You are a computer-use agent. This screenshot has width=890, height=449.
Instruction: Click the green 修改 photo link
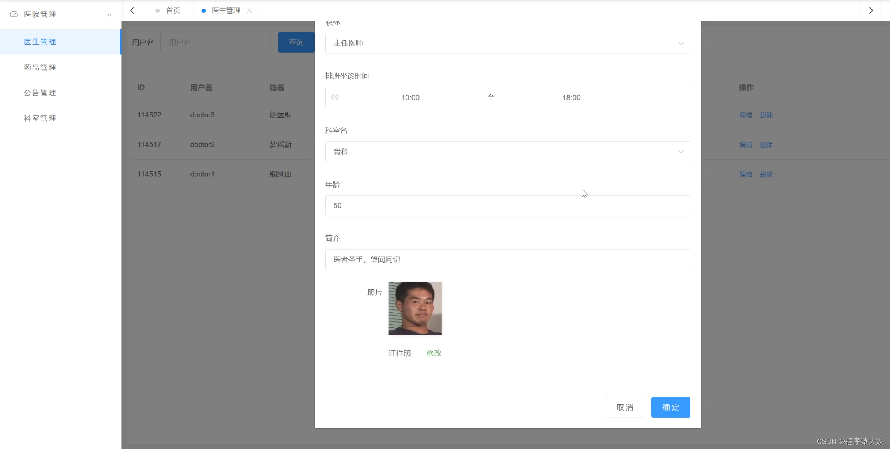point(434,353)
